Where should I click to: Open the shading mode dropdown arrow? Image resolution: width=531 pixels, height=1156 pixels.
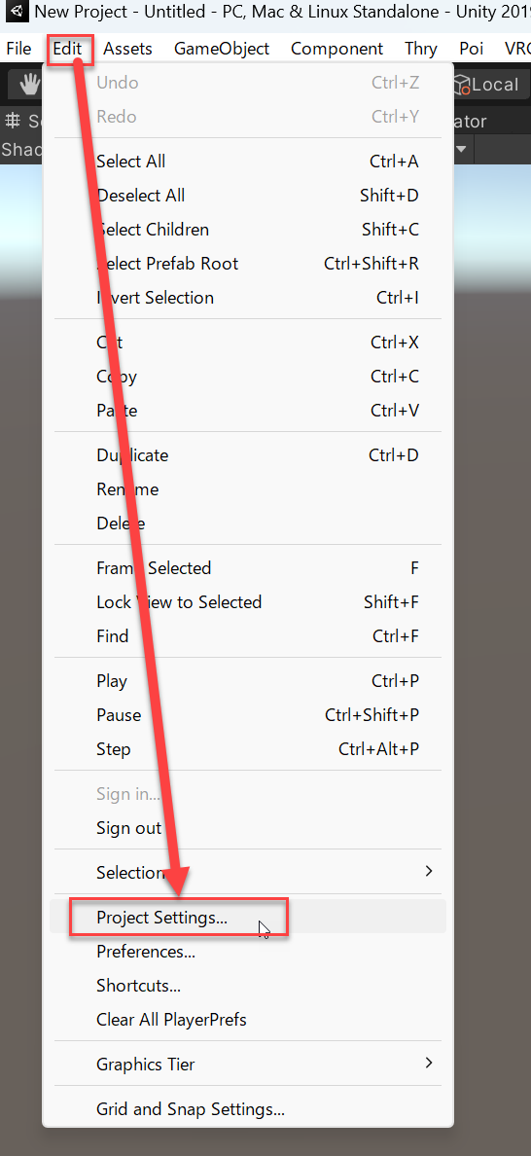(463, 149)
